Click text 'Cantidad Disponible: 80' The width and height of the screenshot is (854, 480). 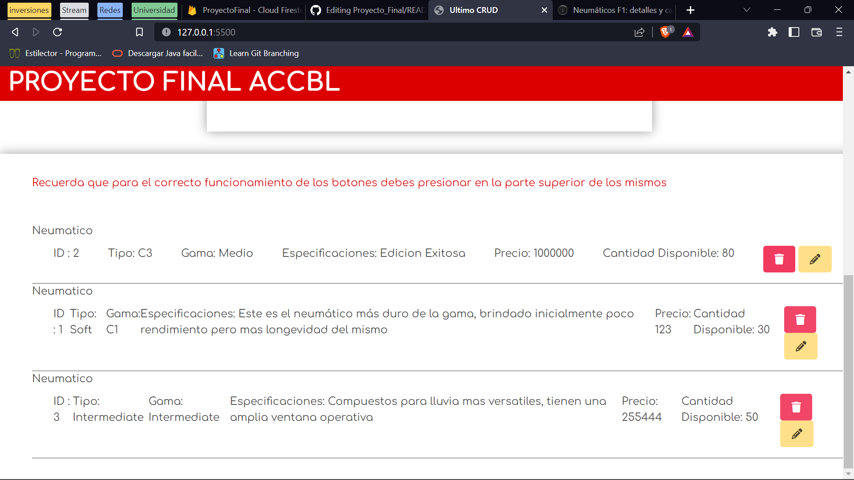668,253
